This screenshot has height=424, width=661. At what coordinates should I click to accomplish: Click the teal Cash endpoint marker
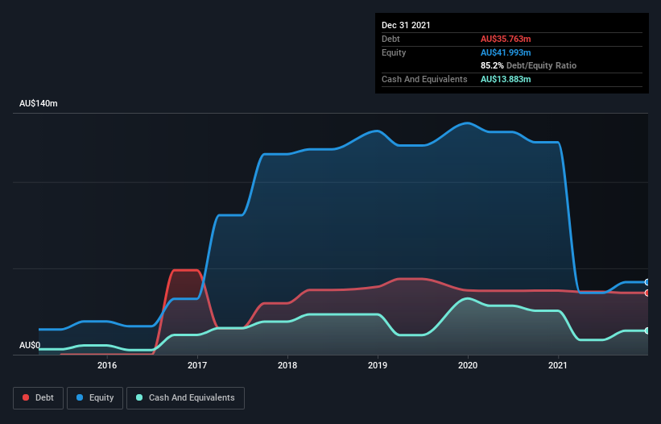coord(647,330)
